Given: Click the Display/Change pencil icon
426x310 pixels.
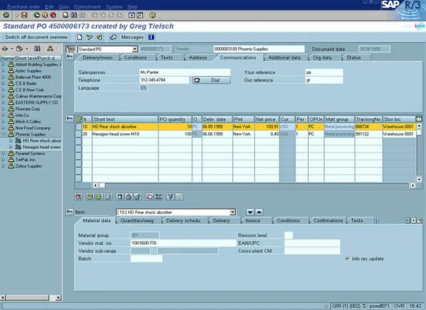Looking at the screenshot, I should tap(89, 37).
